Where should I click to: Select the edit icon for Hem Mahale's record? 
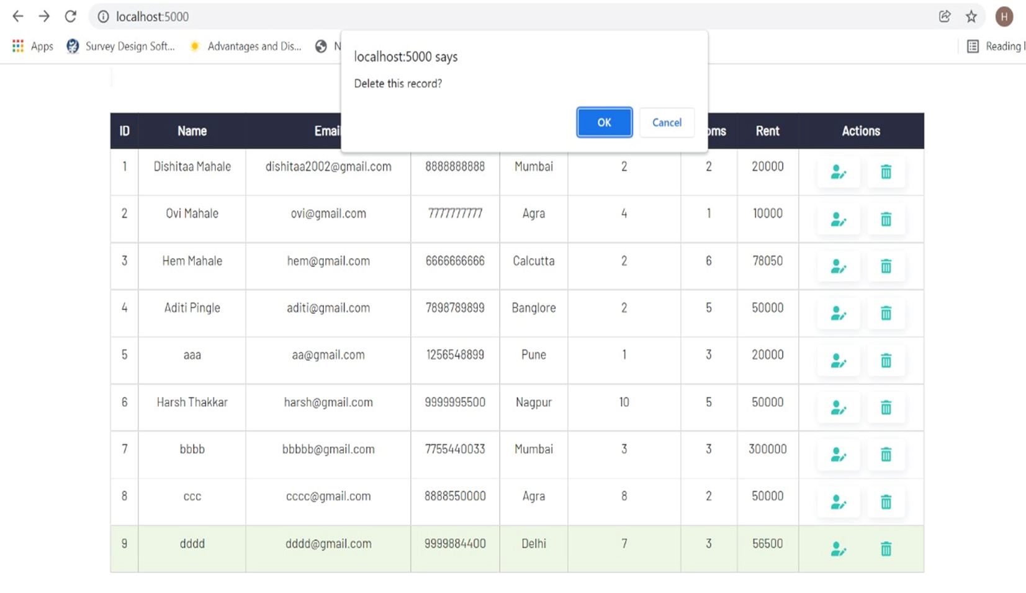click(839, 266)
